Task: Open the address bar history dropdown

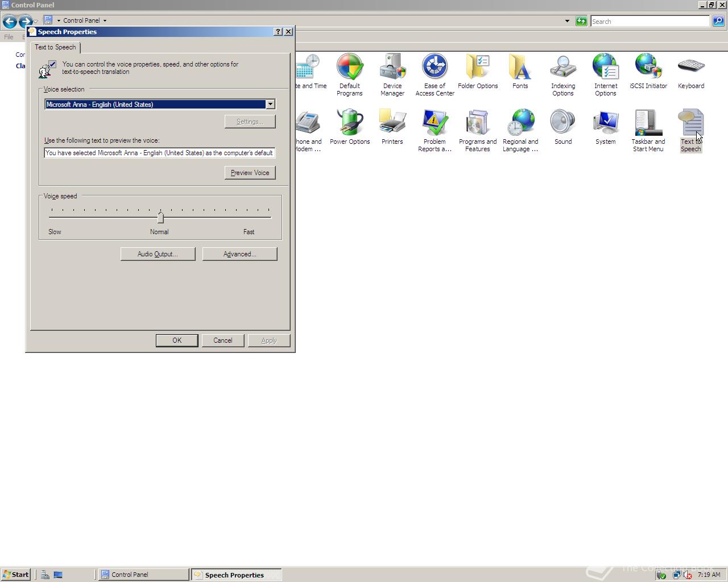Action: pyautogui.click(x=567, y=21)
